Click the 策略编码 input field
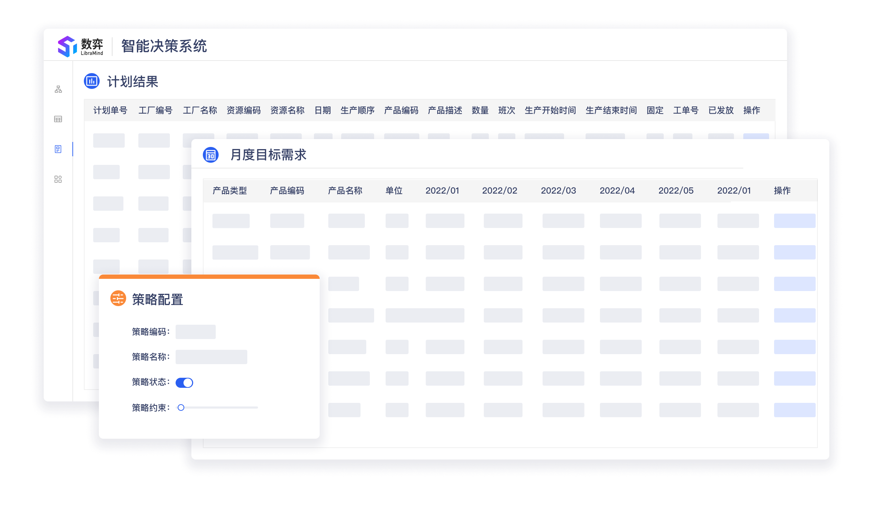Screen dimensions: 873x524 pos(195,332)
